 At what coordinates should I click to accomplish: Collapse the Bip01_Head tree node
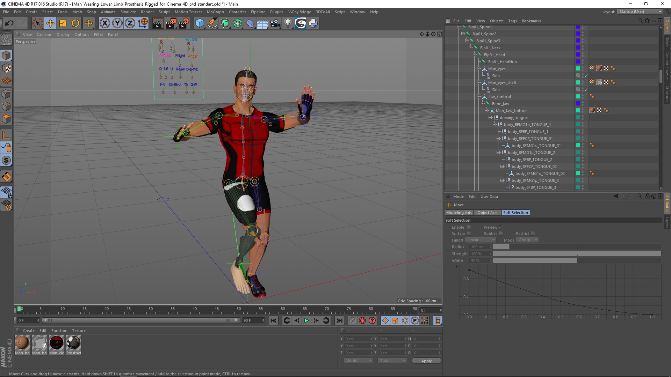click(475, 55)
